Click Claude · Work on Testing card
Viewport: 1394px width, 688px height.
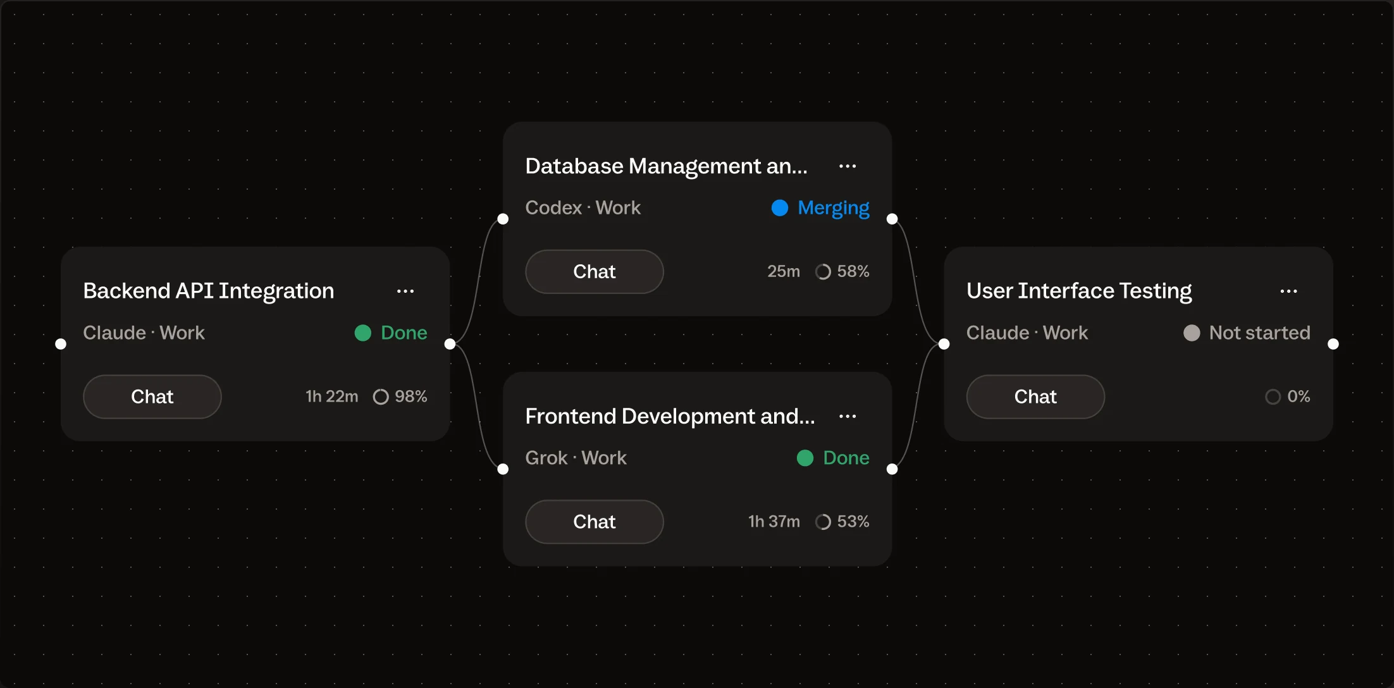[x=1027, y=333]
